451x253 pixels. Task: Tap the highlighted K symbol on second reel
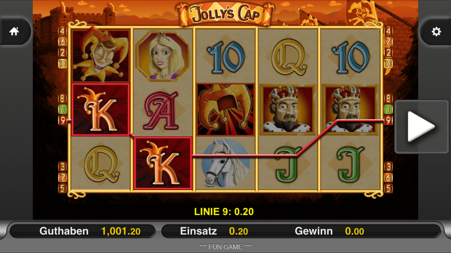163,163
